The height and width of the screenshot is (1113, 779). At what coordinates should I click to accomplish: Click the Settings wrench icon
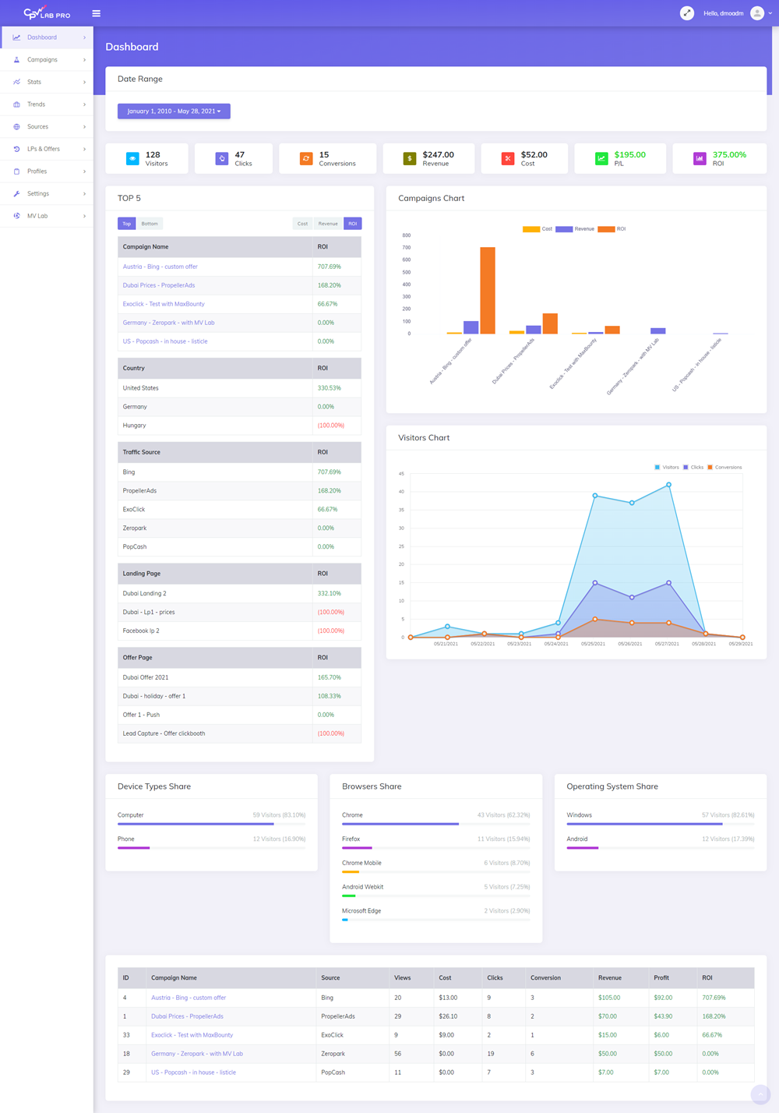pyautogui.click(x=16, y=193)
